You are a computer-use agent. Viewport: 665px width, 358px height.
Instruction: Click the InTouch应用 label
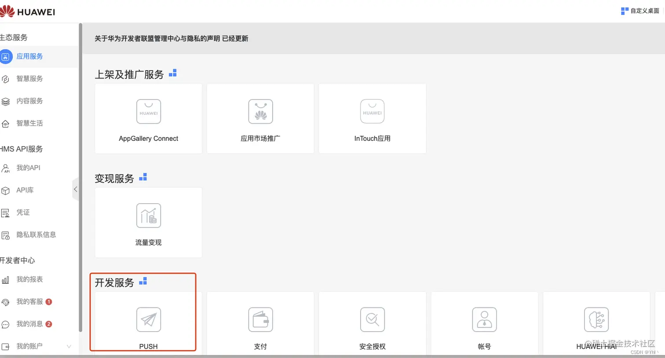[x=373, y=139]
